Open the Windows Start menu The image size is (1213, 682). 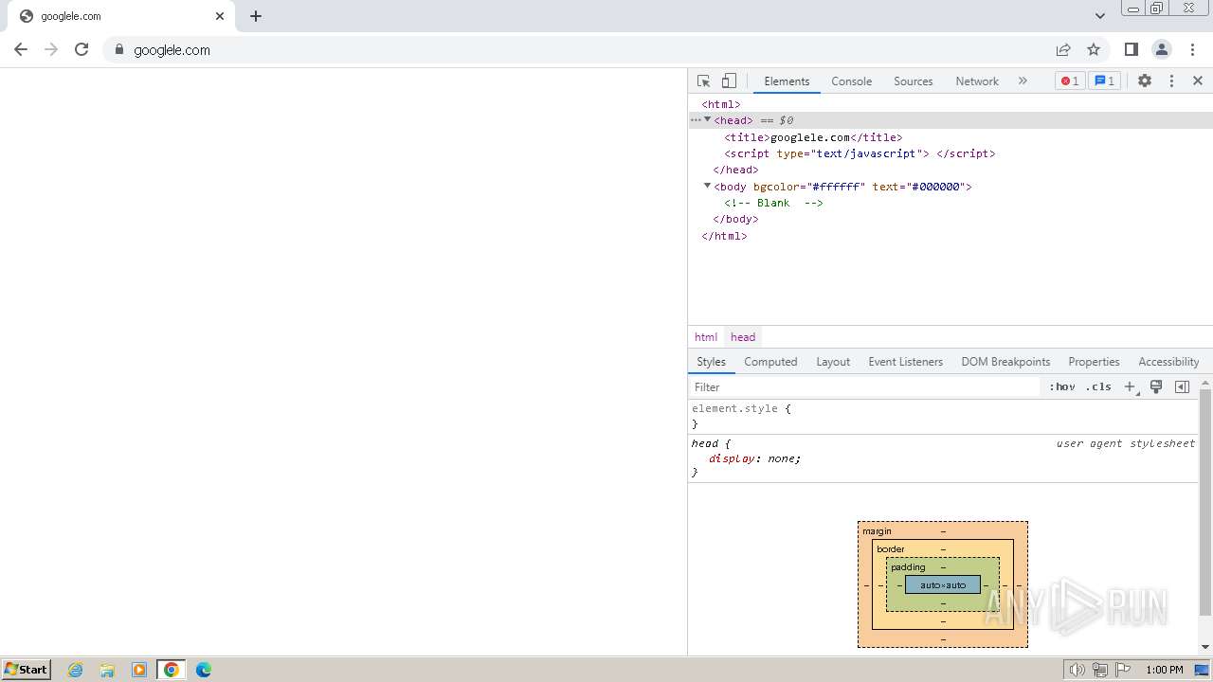(27, 670)
